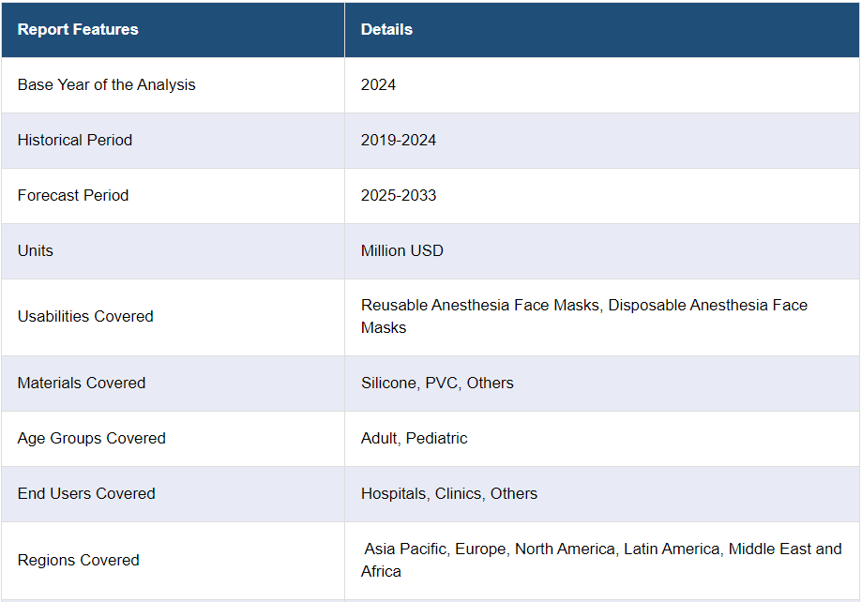Click the Report Features column header
Screen dimensions: 862x602
[78, 29]
